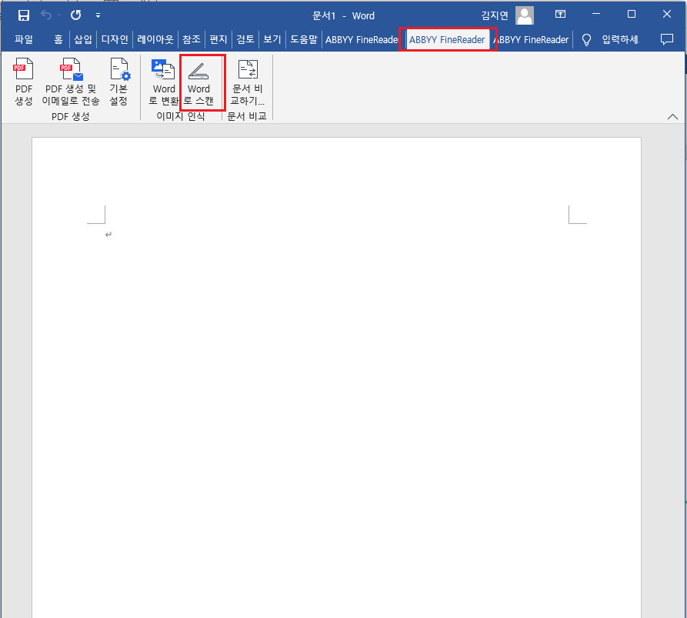Click 문서 비교하기 compare documents
The width and height of the screenshot is (687, 618).
click(x=248, y=82)
